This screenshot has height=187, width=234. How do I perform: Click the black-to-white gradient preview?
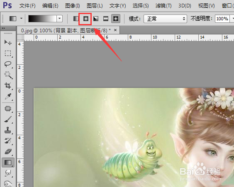pos(43,19)
